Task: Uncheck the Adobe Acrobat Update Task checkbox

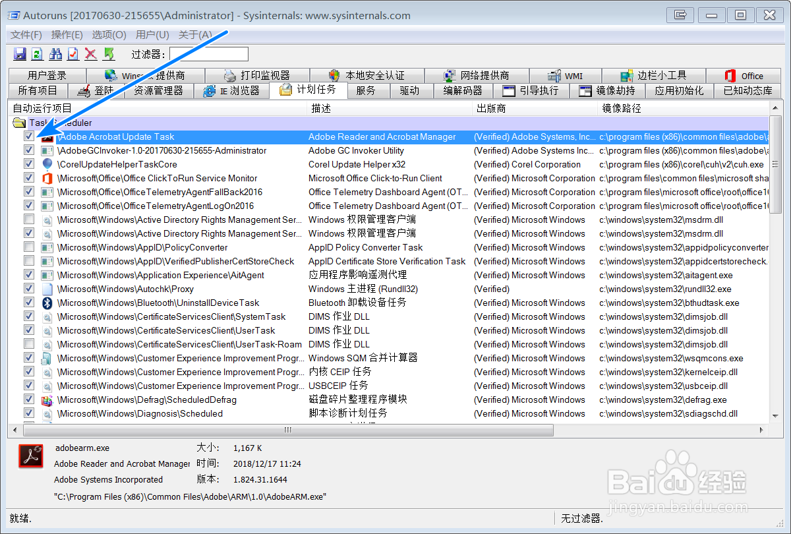Action: (29, 136)
